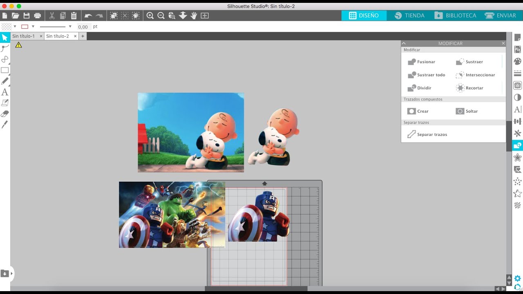Click Separar trazos button

(x=427, y=134)
